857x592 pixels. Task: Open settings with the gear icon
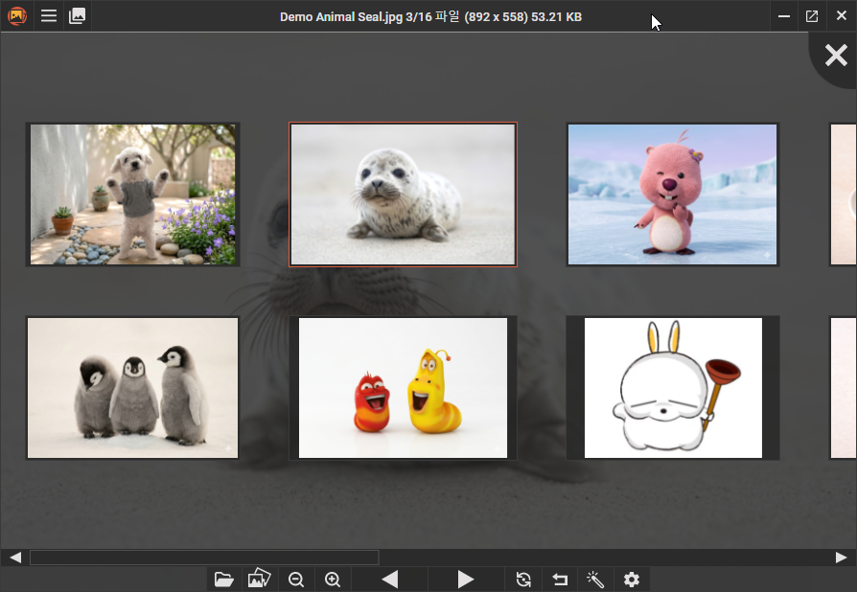632,579
